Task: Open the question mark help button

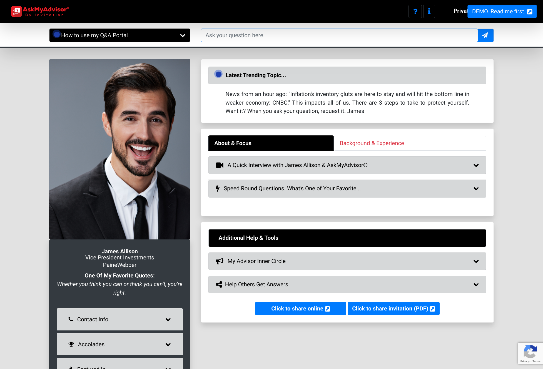Action: click(x=415, y=11)
